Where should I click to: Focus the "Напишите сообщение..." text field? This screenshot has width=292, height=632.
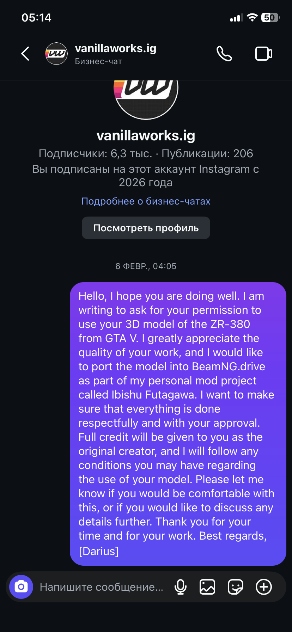(x=102, y=587)
